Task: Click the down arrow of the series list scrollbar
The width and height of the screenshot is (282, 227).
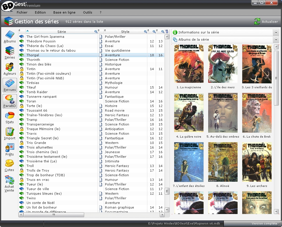Action: pos(167,210)
